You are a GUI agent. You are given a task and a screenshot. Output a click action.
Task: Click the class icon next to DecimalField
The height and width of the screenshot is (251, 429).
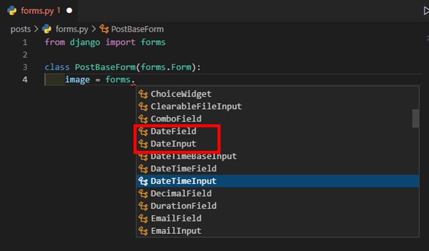tap(143, 193)
